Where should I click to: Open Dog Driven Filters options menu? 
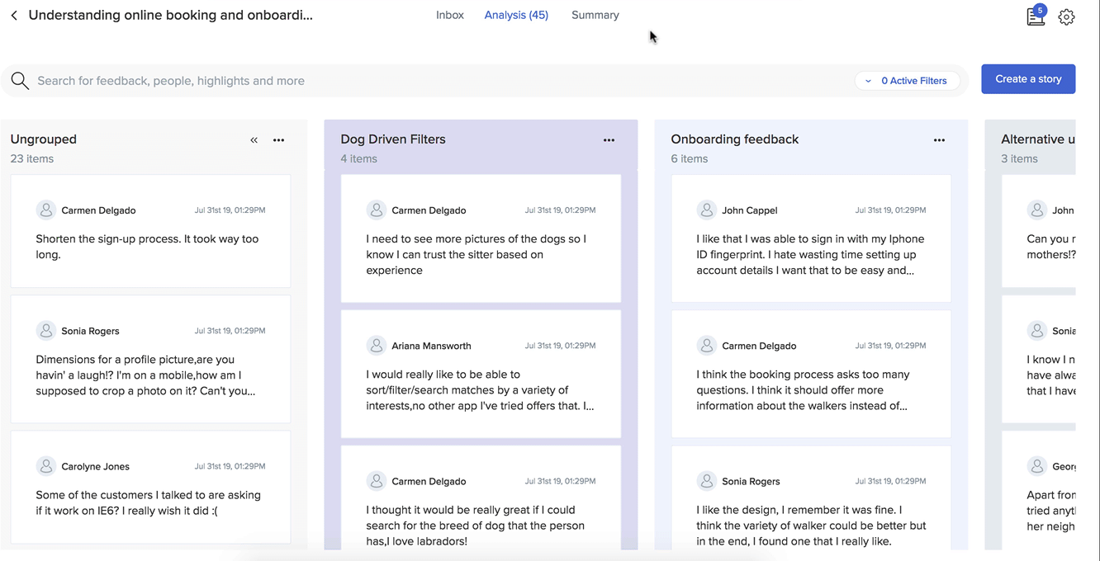[609, 140]
